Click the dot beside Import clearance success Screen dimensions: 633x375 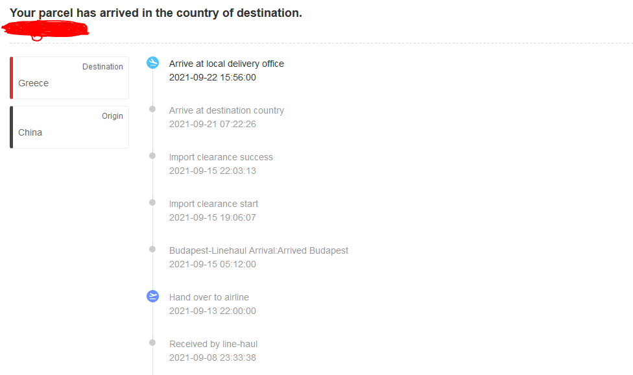click(x=152, y=156)
